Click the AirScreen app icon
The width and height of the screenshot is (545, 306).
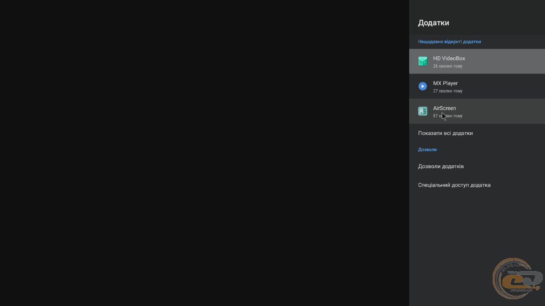[x=422, y=111]
